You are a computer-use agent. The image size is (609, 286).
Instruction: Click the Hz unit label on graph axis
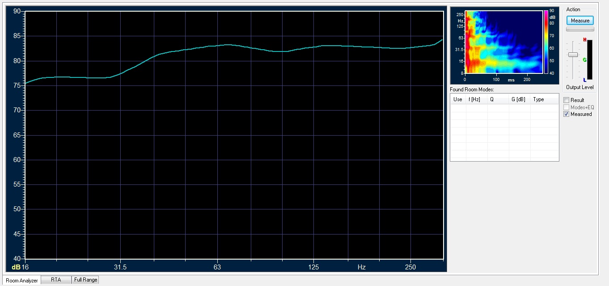[x=362, y=267]
